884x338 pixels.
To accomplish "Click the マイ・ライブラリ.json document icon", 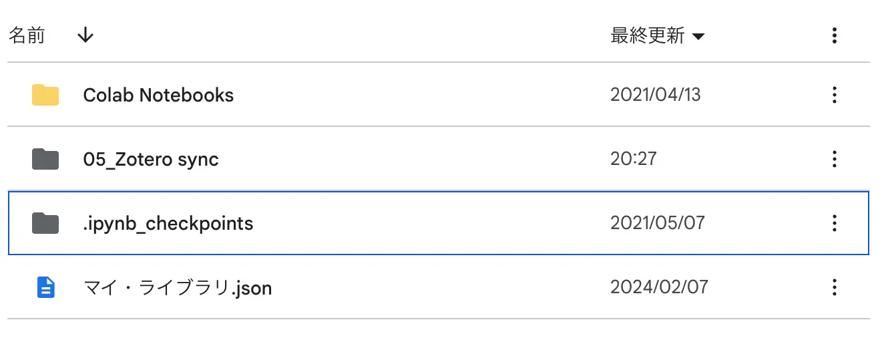I will pyautogui.click(x=45, y=288).
